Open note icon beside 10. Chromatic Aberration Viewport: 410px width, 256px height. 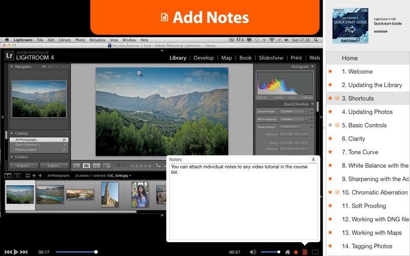coord(337,193)
